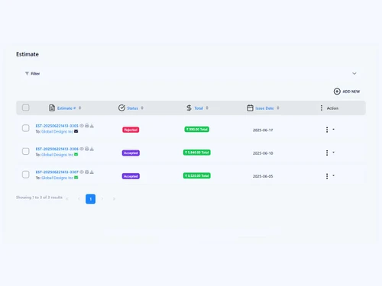Open action dropdown caret for 2025-06-05 row
This screenshot has width=382, height=286.
pyautogui.click(x=333, y=175)
